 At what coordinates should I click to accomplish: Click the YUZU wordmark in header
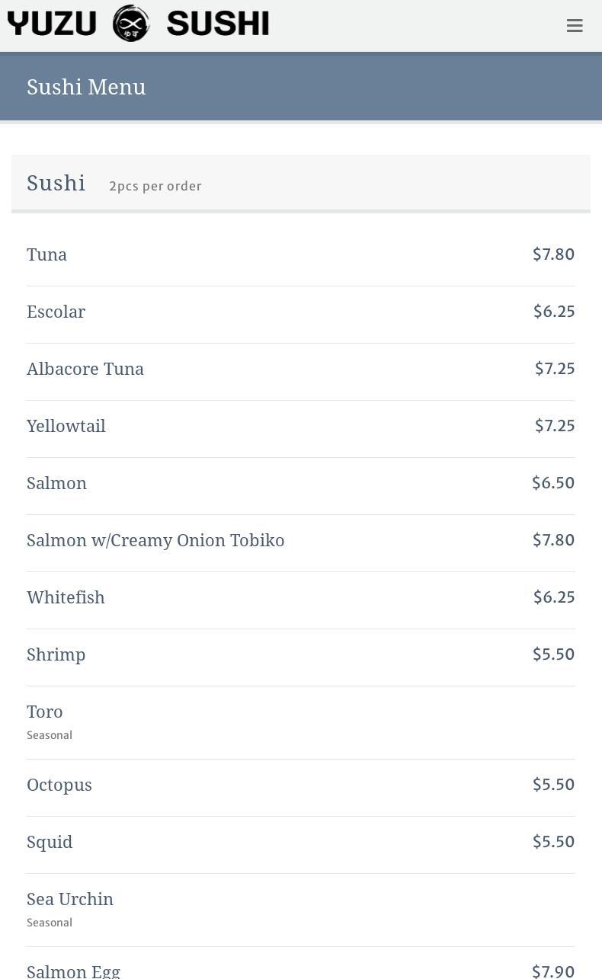tap(52, 24)
